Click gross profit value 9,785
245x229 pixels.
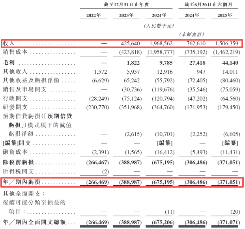(166, 63)
